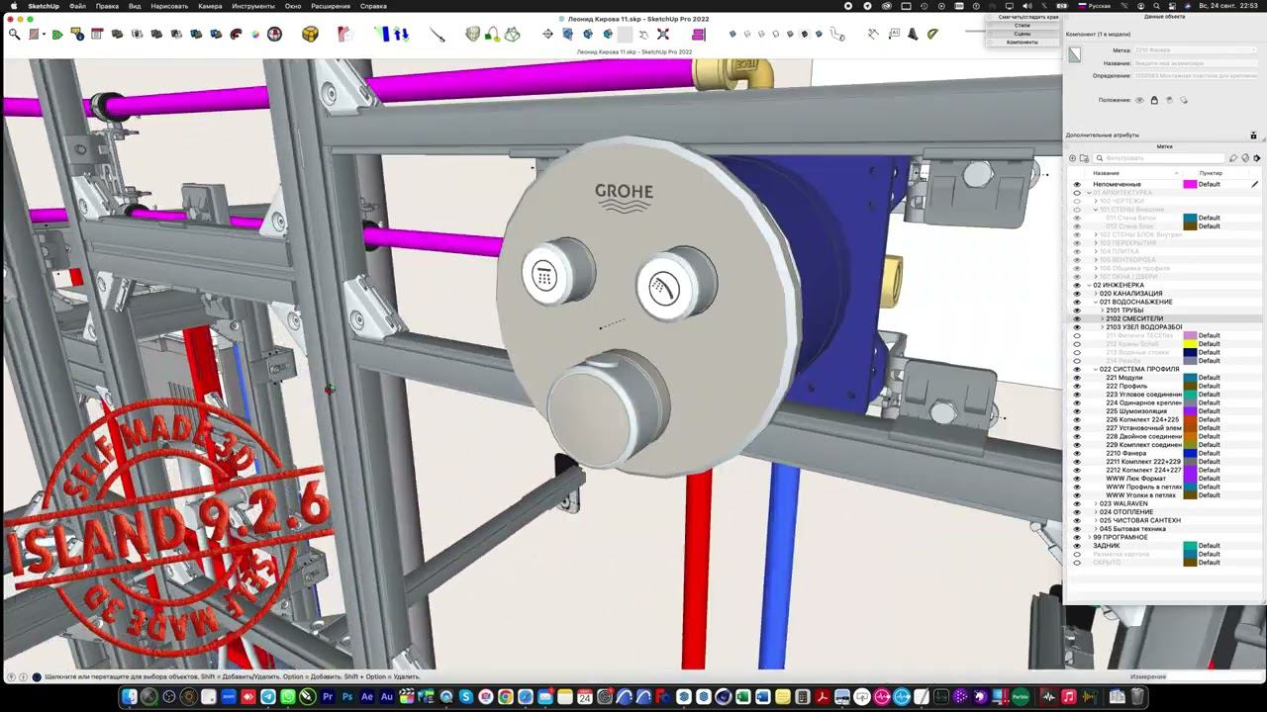Collapse the 02 ИНЖЕНЕРКА folder

[x=1089, y=285]
